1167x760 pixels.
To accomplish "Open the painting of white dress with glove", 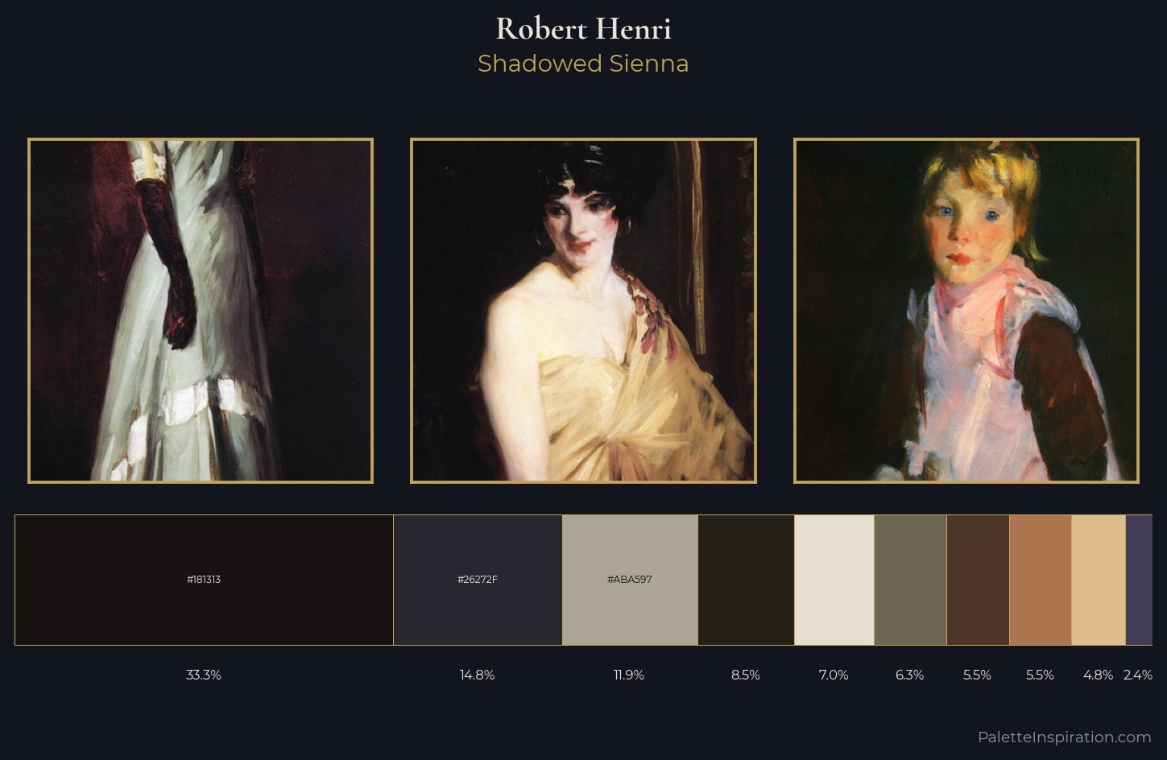I will coord(201,311).
